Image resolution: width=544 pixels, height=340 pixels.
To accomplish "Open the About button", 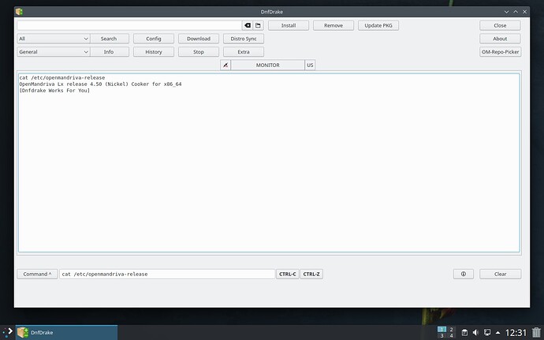I will pos(500,39).
